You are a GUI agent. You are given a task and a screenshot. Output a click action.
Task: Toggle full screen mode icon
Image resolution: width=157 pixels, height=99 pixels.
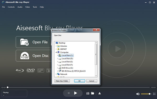pyautogui.click(x=154, y=94)
